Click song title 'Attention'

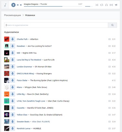pyautogui.click(x=34, y=39)
